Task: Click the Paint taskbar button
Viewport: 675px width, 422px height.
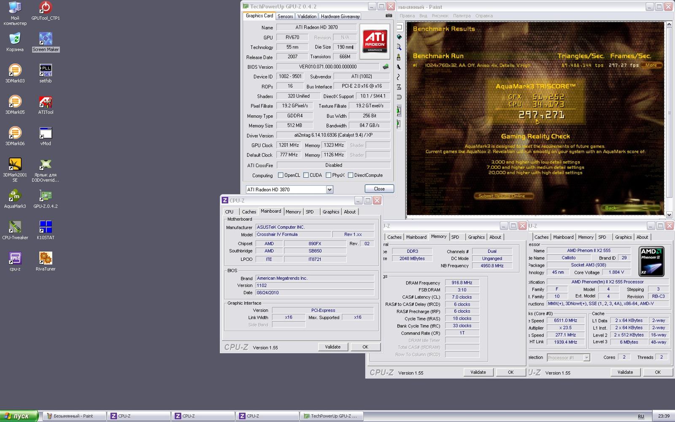Action: pyautogui.click(x=73, y=416)
